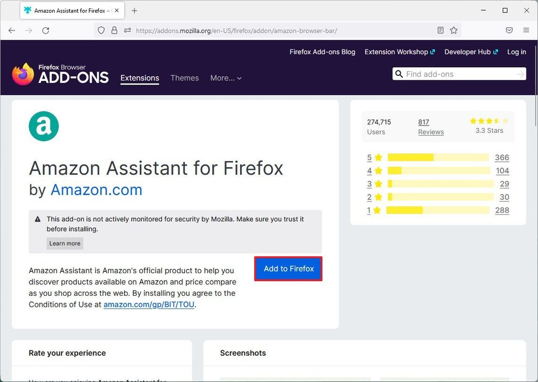The width and height of the screenshot is (538, 382).
Task: Click the green Amazon Assistant extension icon
Action: [x=44, y=126]
